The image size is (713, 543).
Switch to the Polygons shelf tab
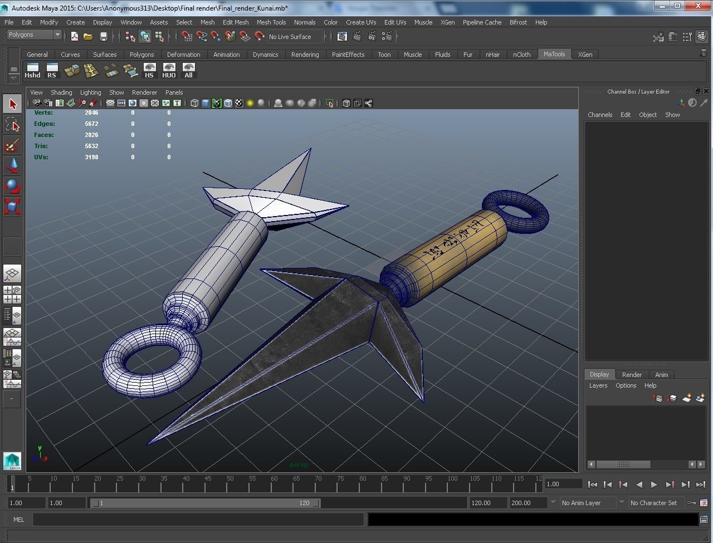click(x=141, y=55)
